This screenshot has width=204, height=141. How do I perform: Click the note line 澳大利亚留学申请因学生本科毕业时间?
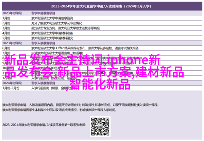click(x=60, y=110)
